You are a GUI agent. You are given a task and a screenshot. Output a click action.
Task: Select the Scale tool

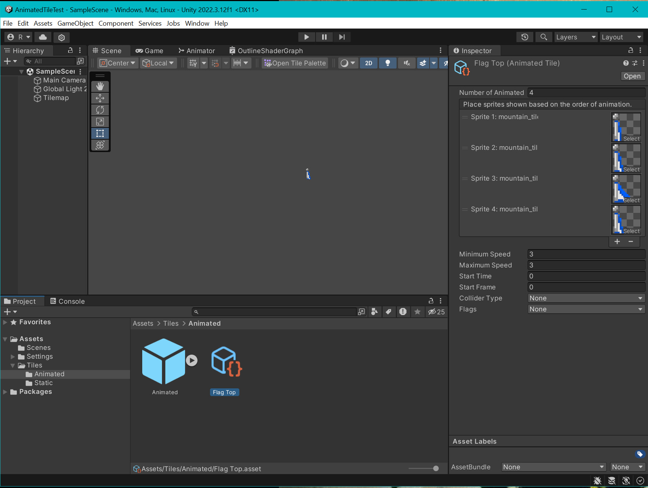(100, 121)
